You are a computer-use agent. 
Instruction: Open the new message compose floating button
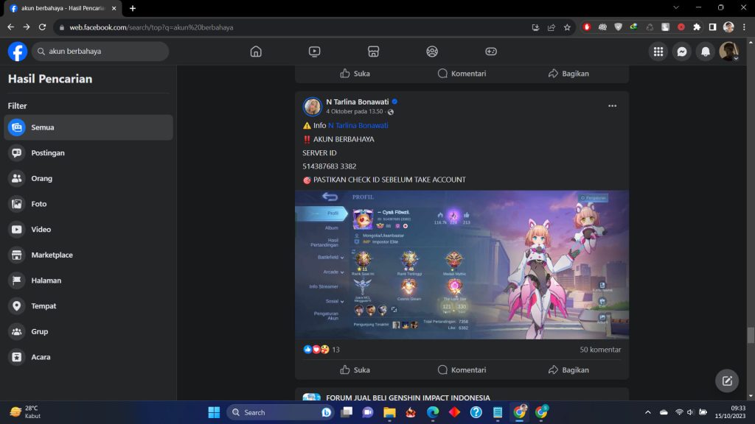727,381
